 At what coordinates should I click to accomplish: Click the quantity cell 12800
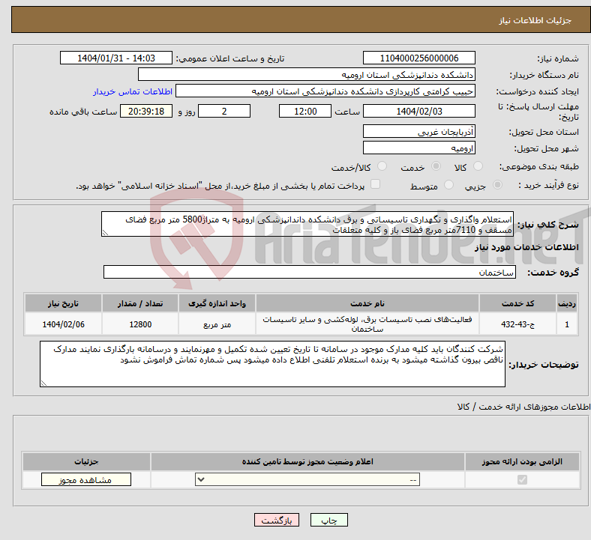[x=140, y=324]
